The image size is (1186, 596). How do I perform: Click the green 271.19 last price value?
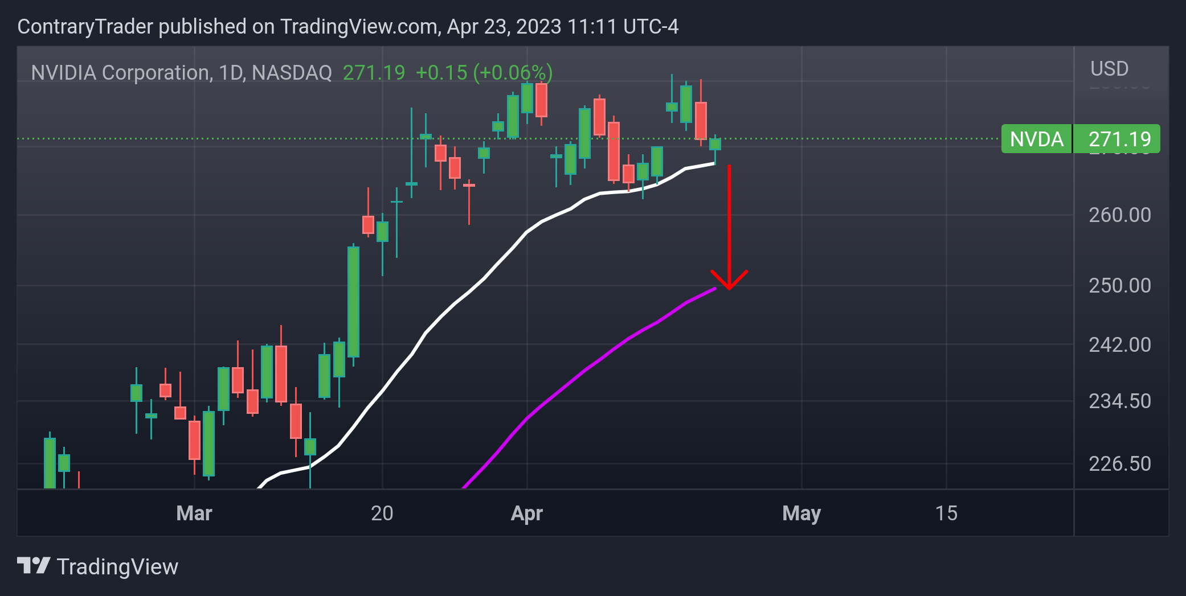click(x=374, y=73)
